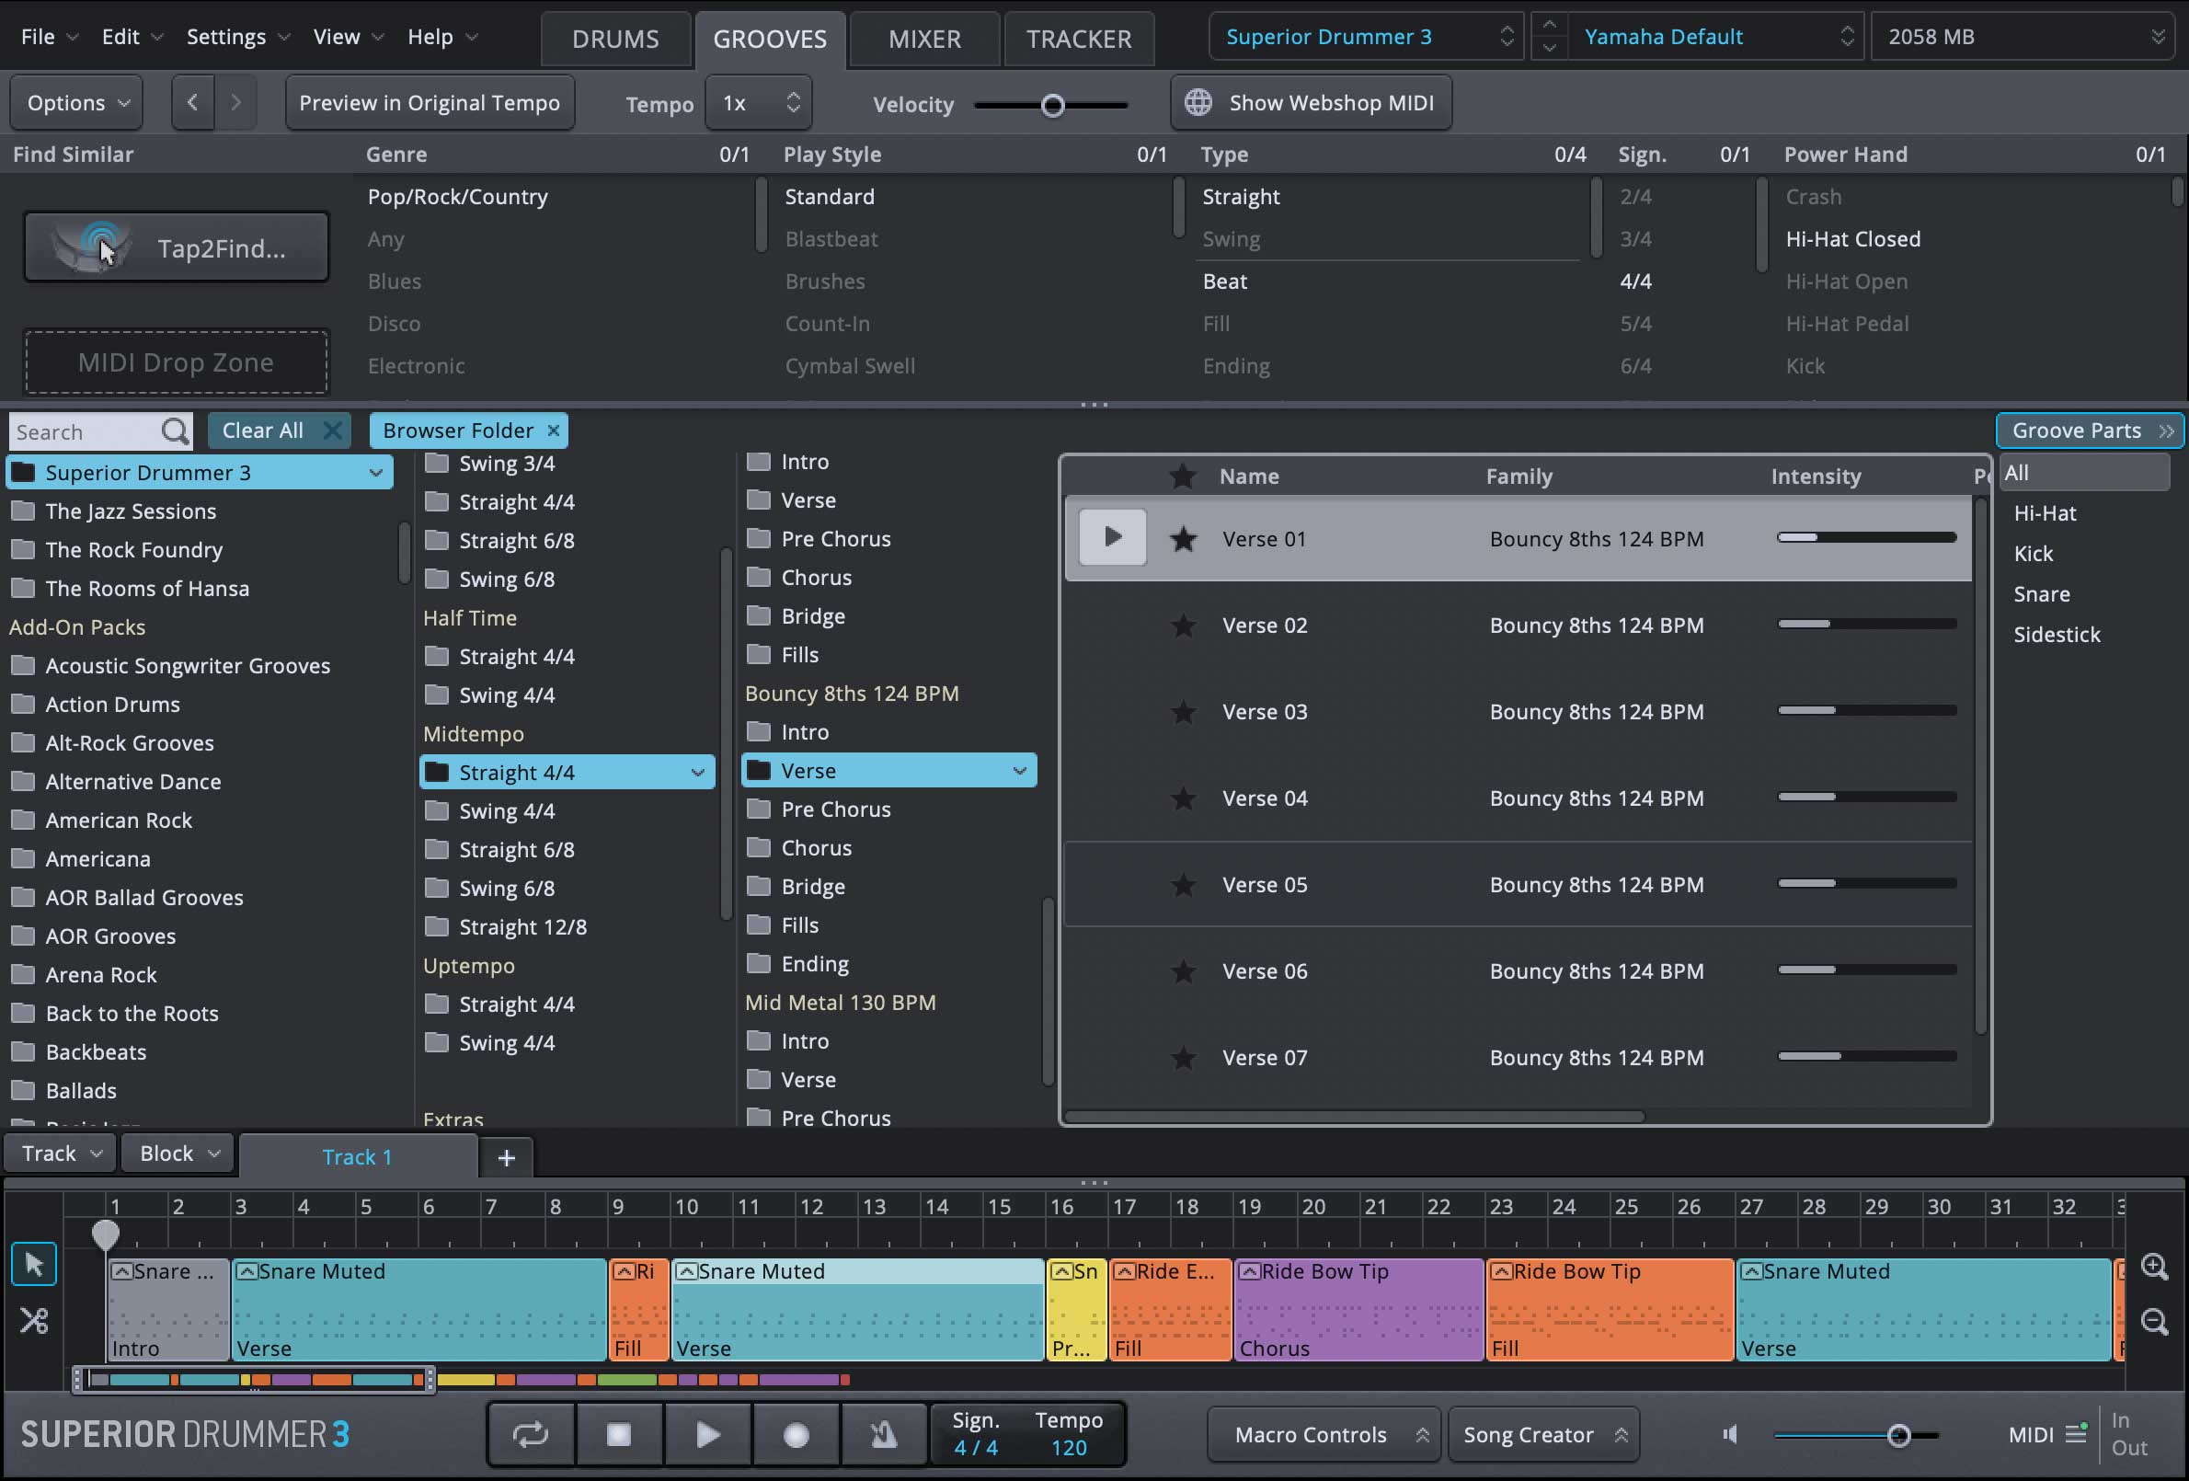
Task: Zoom out on the song timeline
Action: tap(2154, 1321)
